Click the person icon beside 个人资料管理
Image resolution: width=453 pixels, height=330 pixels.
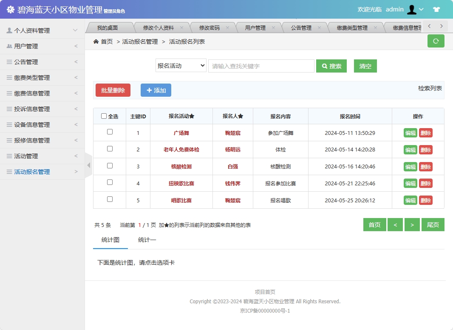[9, 30]
